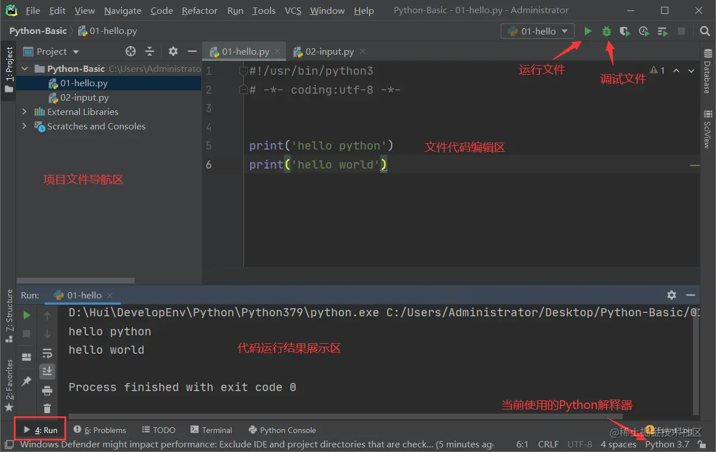Open Run panel settings gear
Image resolution: width=716 pixels, height=452 pixels.
click(x=672, y=294)
